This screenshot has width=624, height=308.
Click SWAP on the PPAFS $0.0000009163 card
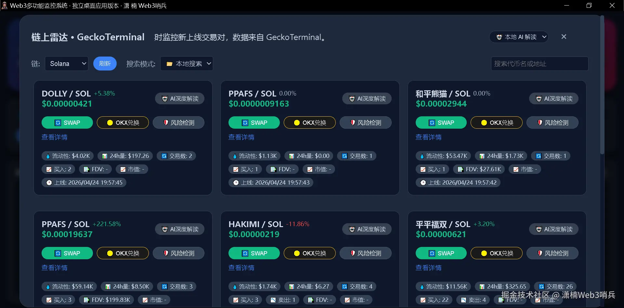click(254, 123)
